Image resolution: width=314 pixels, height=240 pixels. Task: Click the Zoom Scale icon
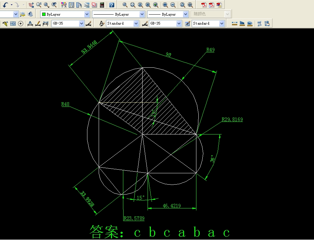[140, 5]
